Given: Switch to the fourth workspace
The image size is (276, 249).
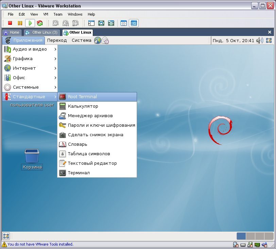Looking at the screenshot, I should (x=269, y=236).
